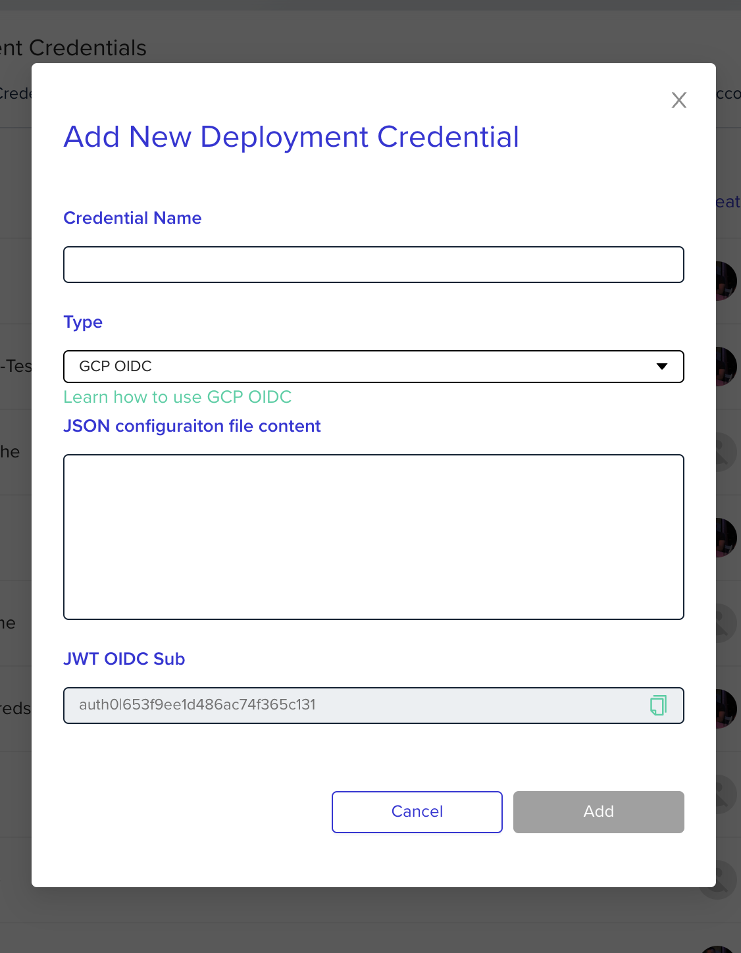Click the Credential Name label
This screenshot has height=953, width=741.
point(132,218)
